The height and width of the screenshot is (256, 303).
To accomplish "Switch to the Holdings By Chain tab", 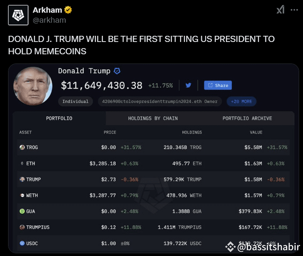I will pyautogui.click(x=153, y=118).
